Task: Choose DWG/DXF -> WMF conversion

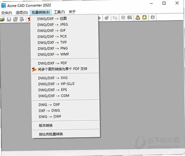Action: tap(65, 54)
